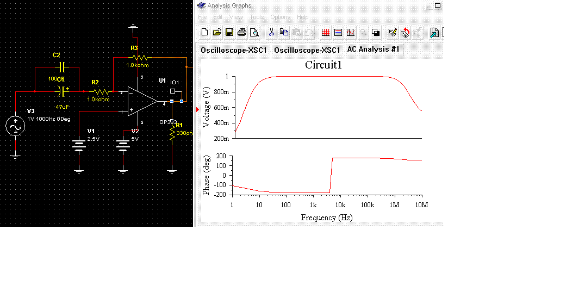Switch to AC Analysis #1 tab

pyautogui.click(x=373, y=49)
